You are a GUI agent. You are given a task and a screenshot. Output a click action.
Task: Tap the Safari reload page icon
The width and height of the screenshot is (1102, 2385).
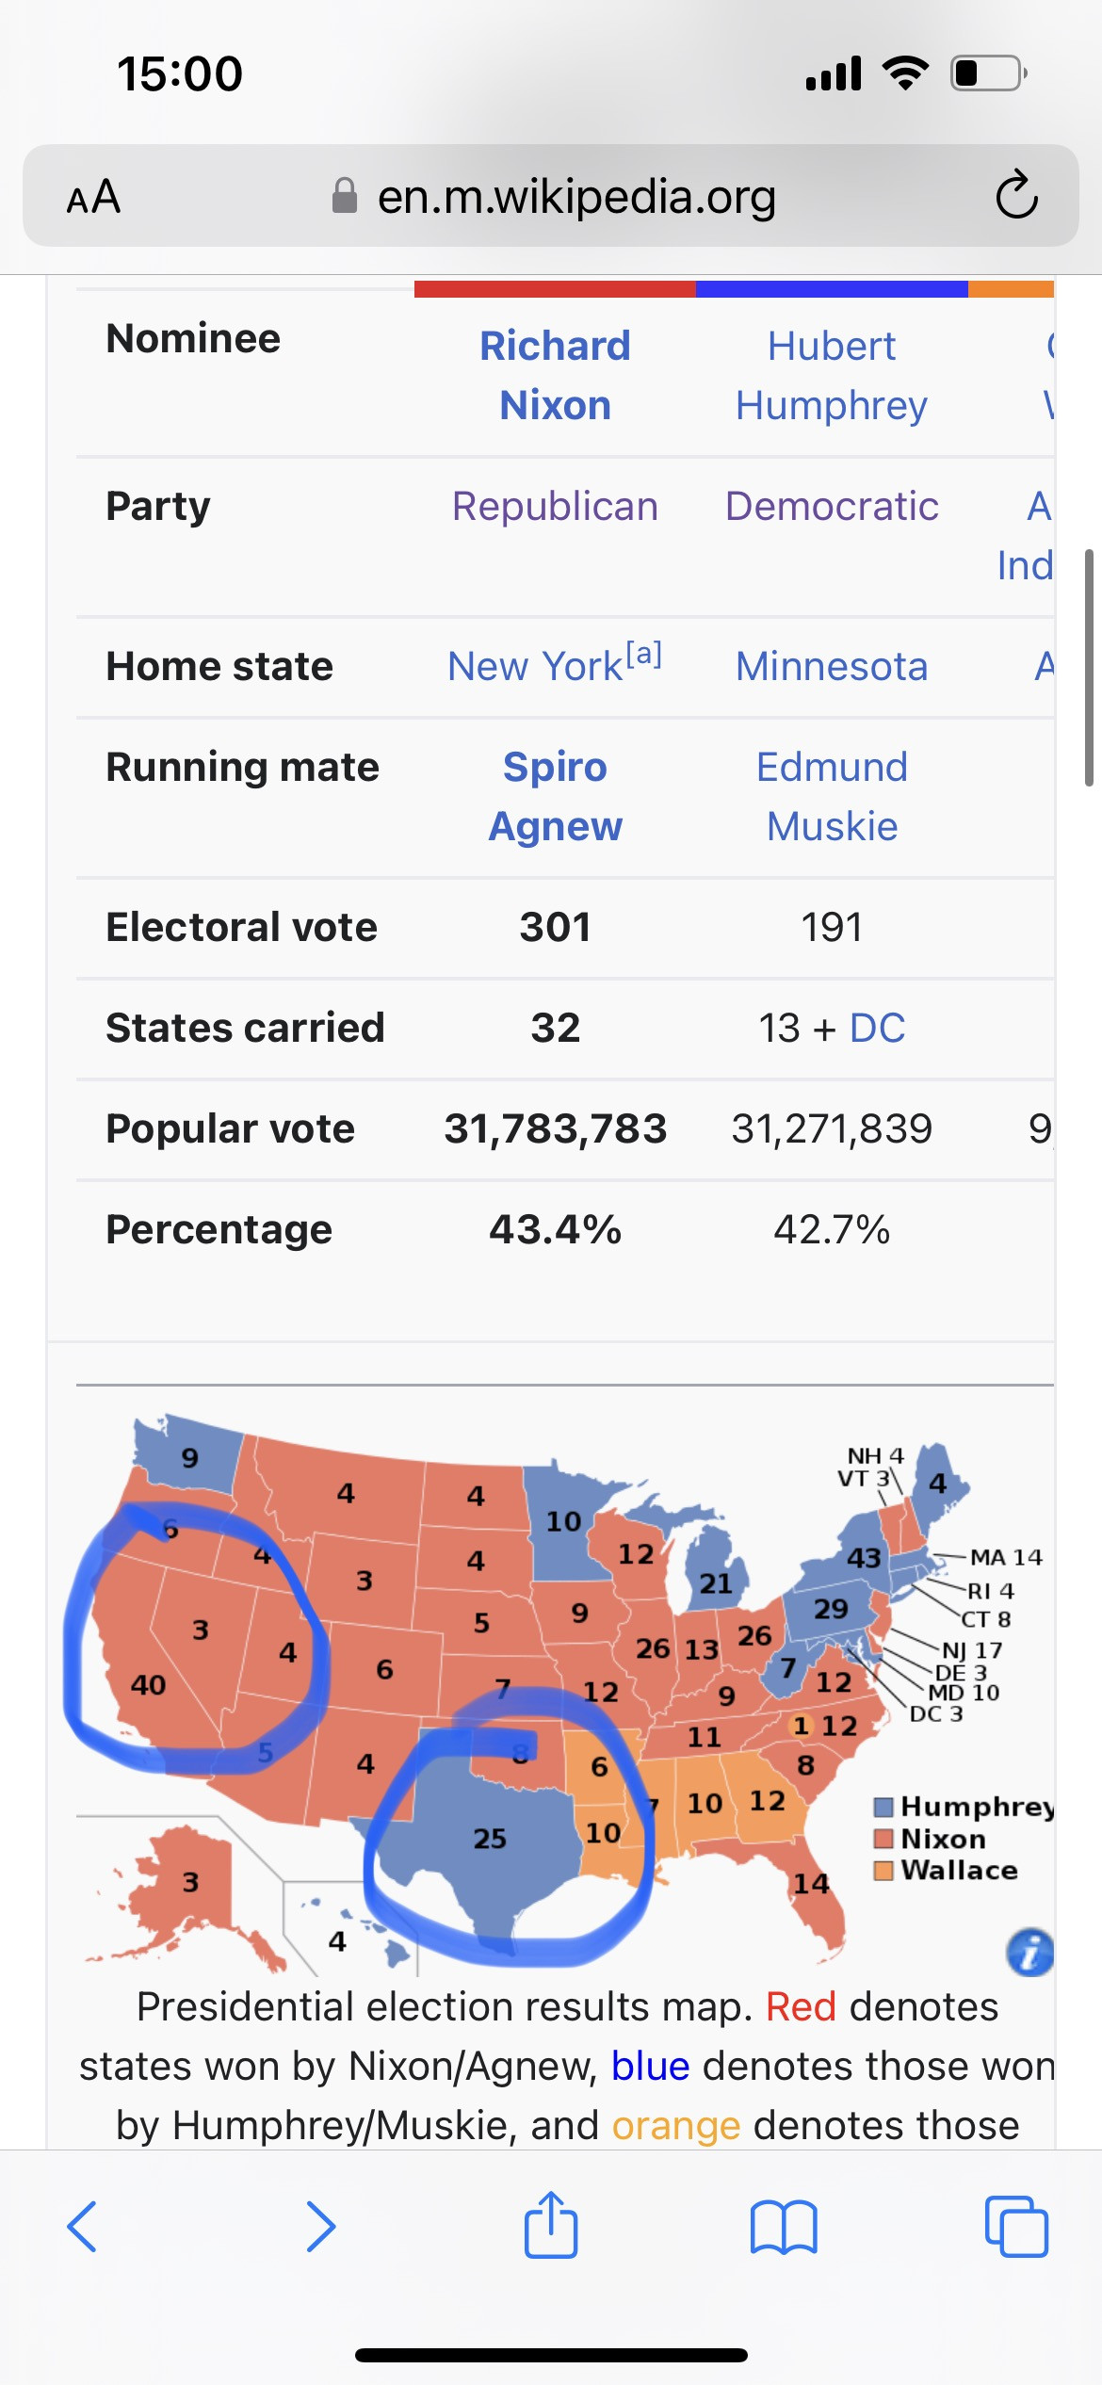tap(1016, 196)
